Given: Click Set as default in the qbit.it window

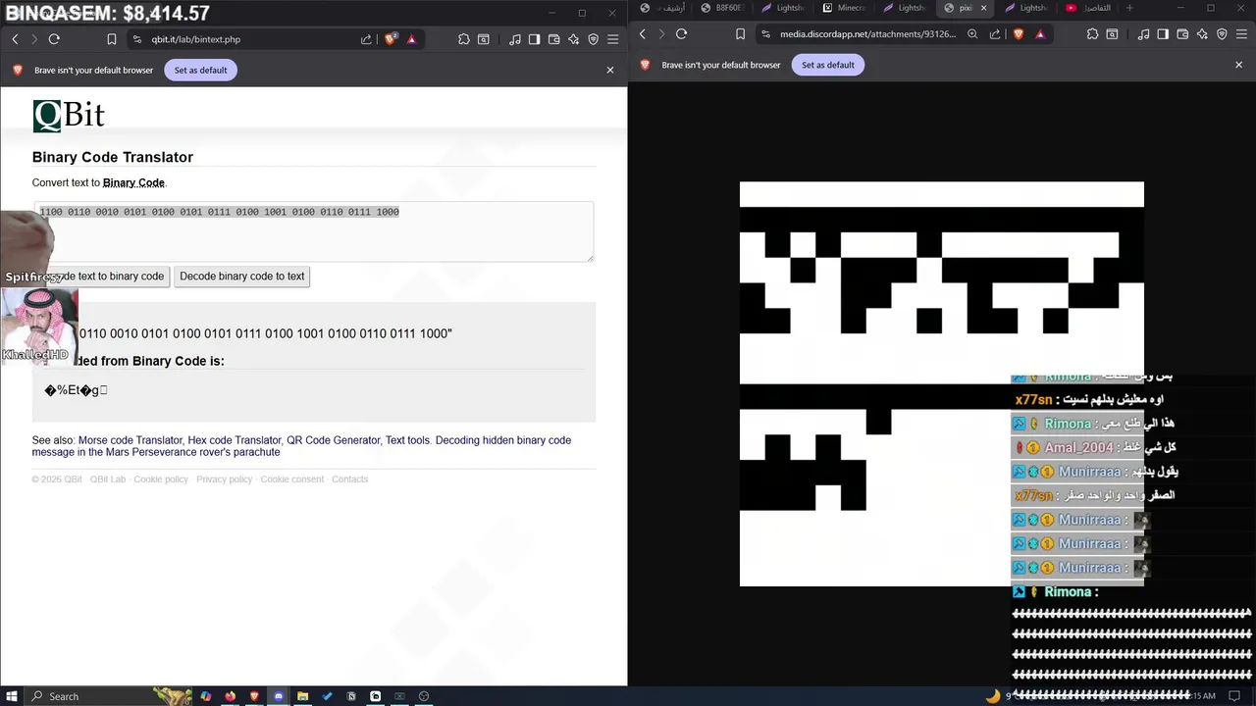Looking at the screenshot, I should (x=200, y=70).
